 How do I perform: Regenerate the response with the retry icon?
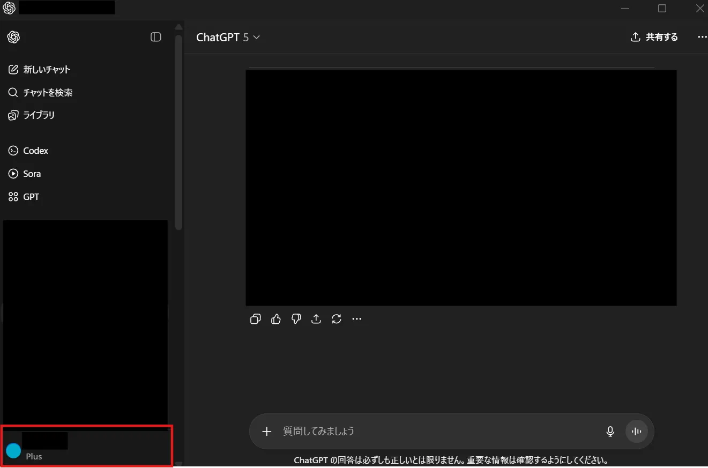click(x=337, y=319)
